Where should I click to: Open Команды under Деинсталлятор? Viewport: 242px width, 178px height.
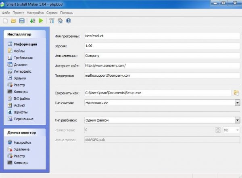21,163
